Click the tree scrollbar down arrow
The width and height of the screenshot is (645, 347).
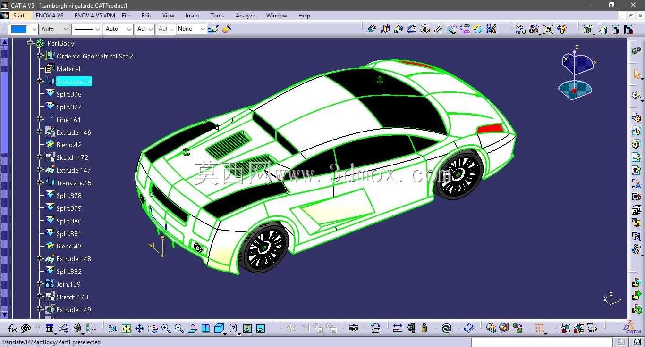pos(5,314)
